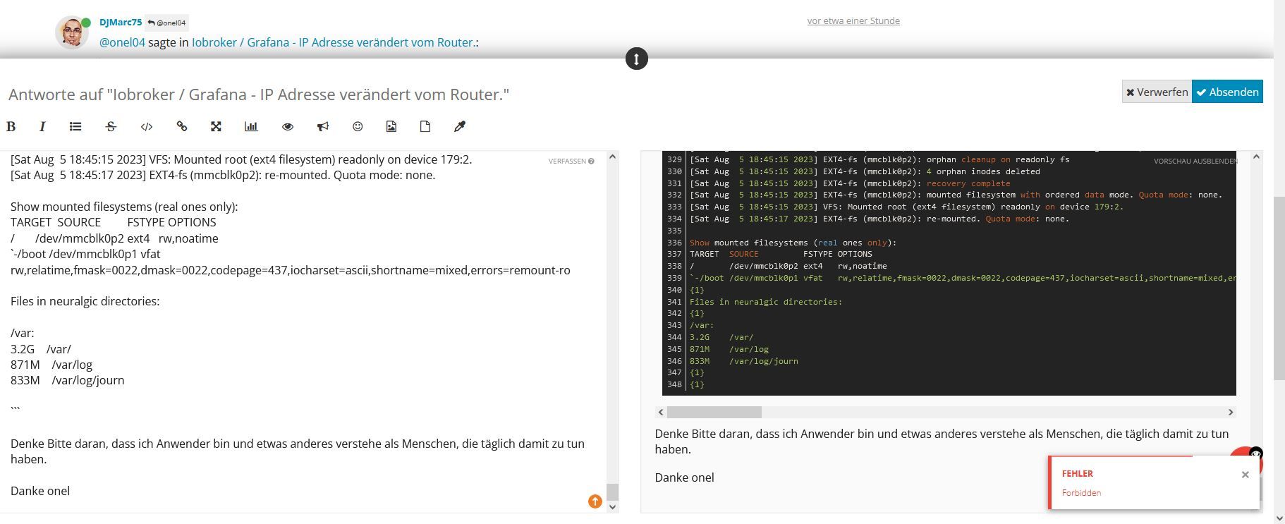This screenshot has height=524, width=1285.
Task: Click the preview pane scroll-up arrow
Action: (1256, 157)
